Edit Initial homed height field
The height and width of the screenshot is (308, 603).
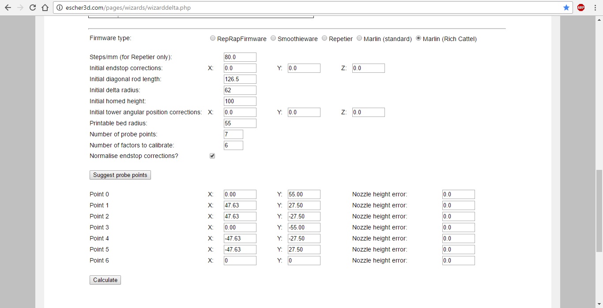tap(240, 101)
